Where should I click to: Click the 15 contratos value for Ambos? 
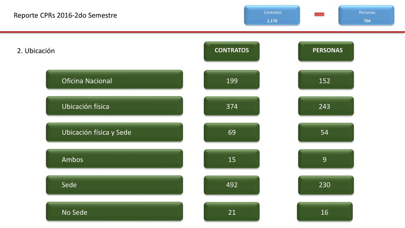coord(232,159)
